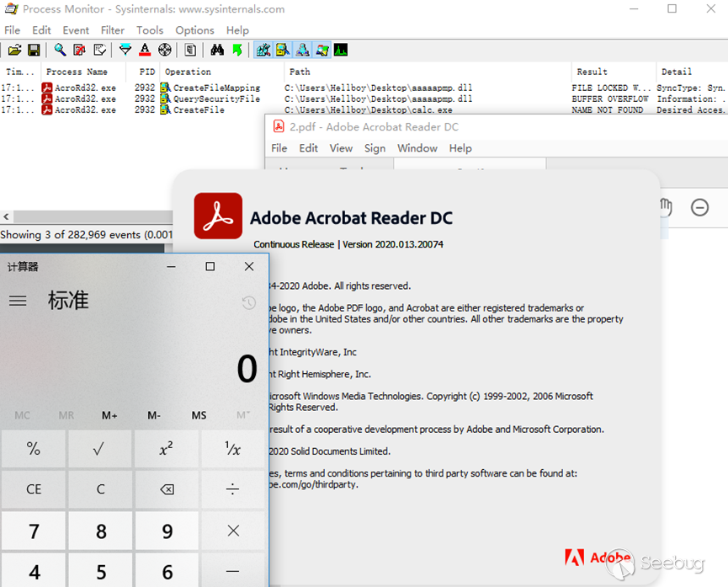Open the Highlight icon with red-underlined A
Screen dimensions: 728x587
click(145, 50)
